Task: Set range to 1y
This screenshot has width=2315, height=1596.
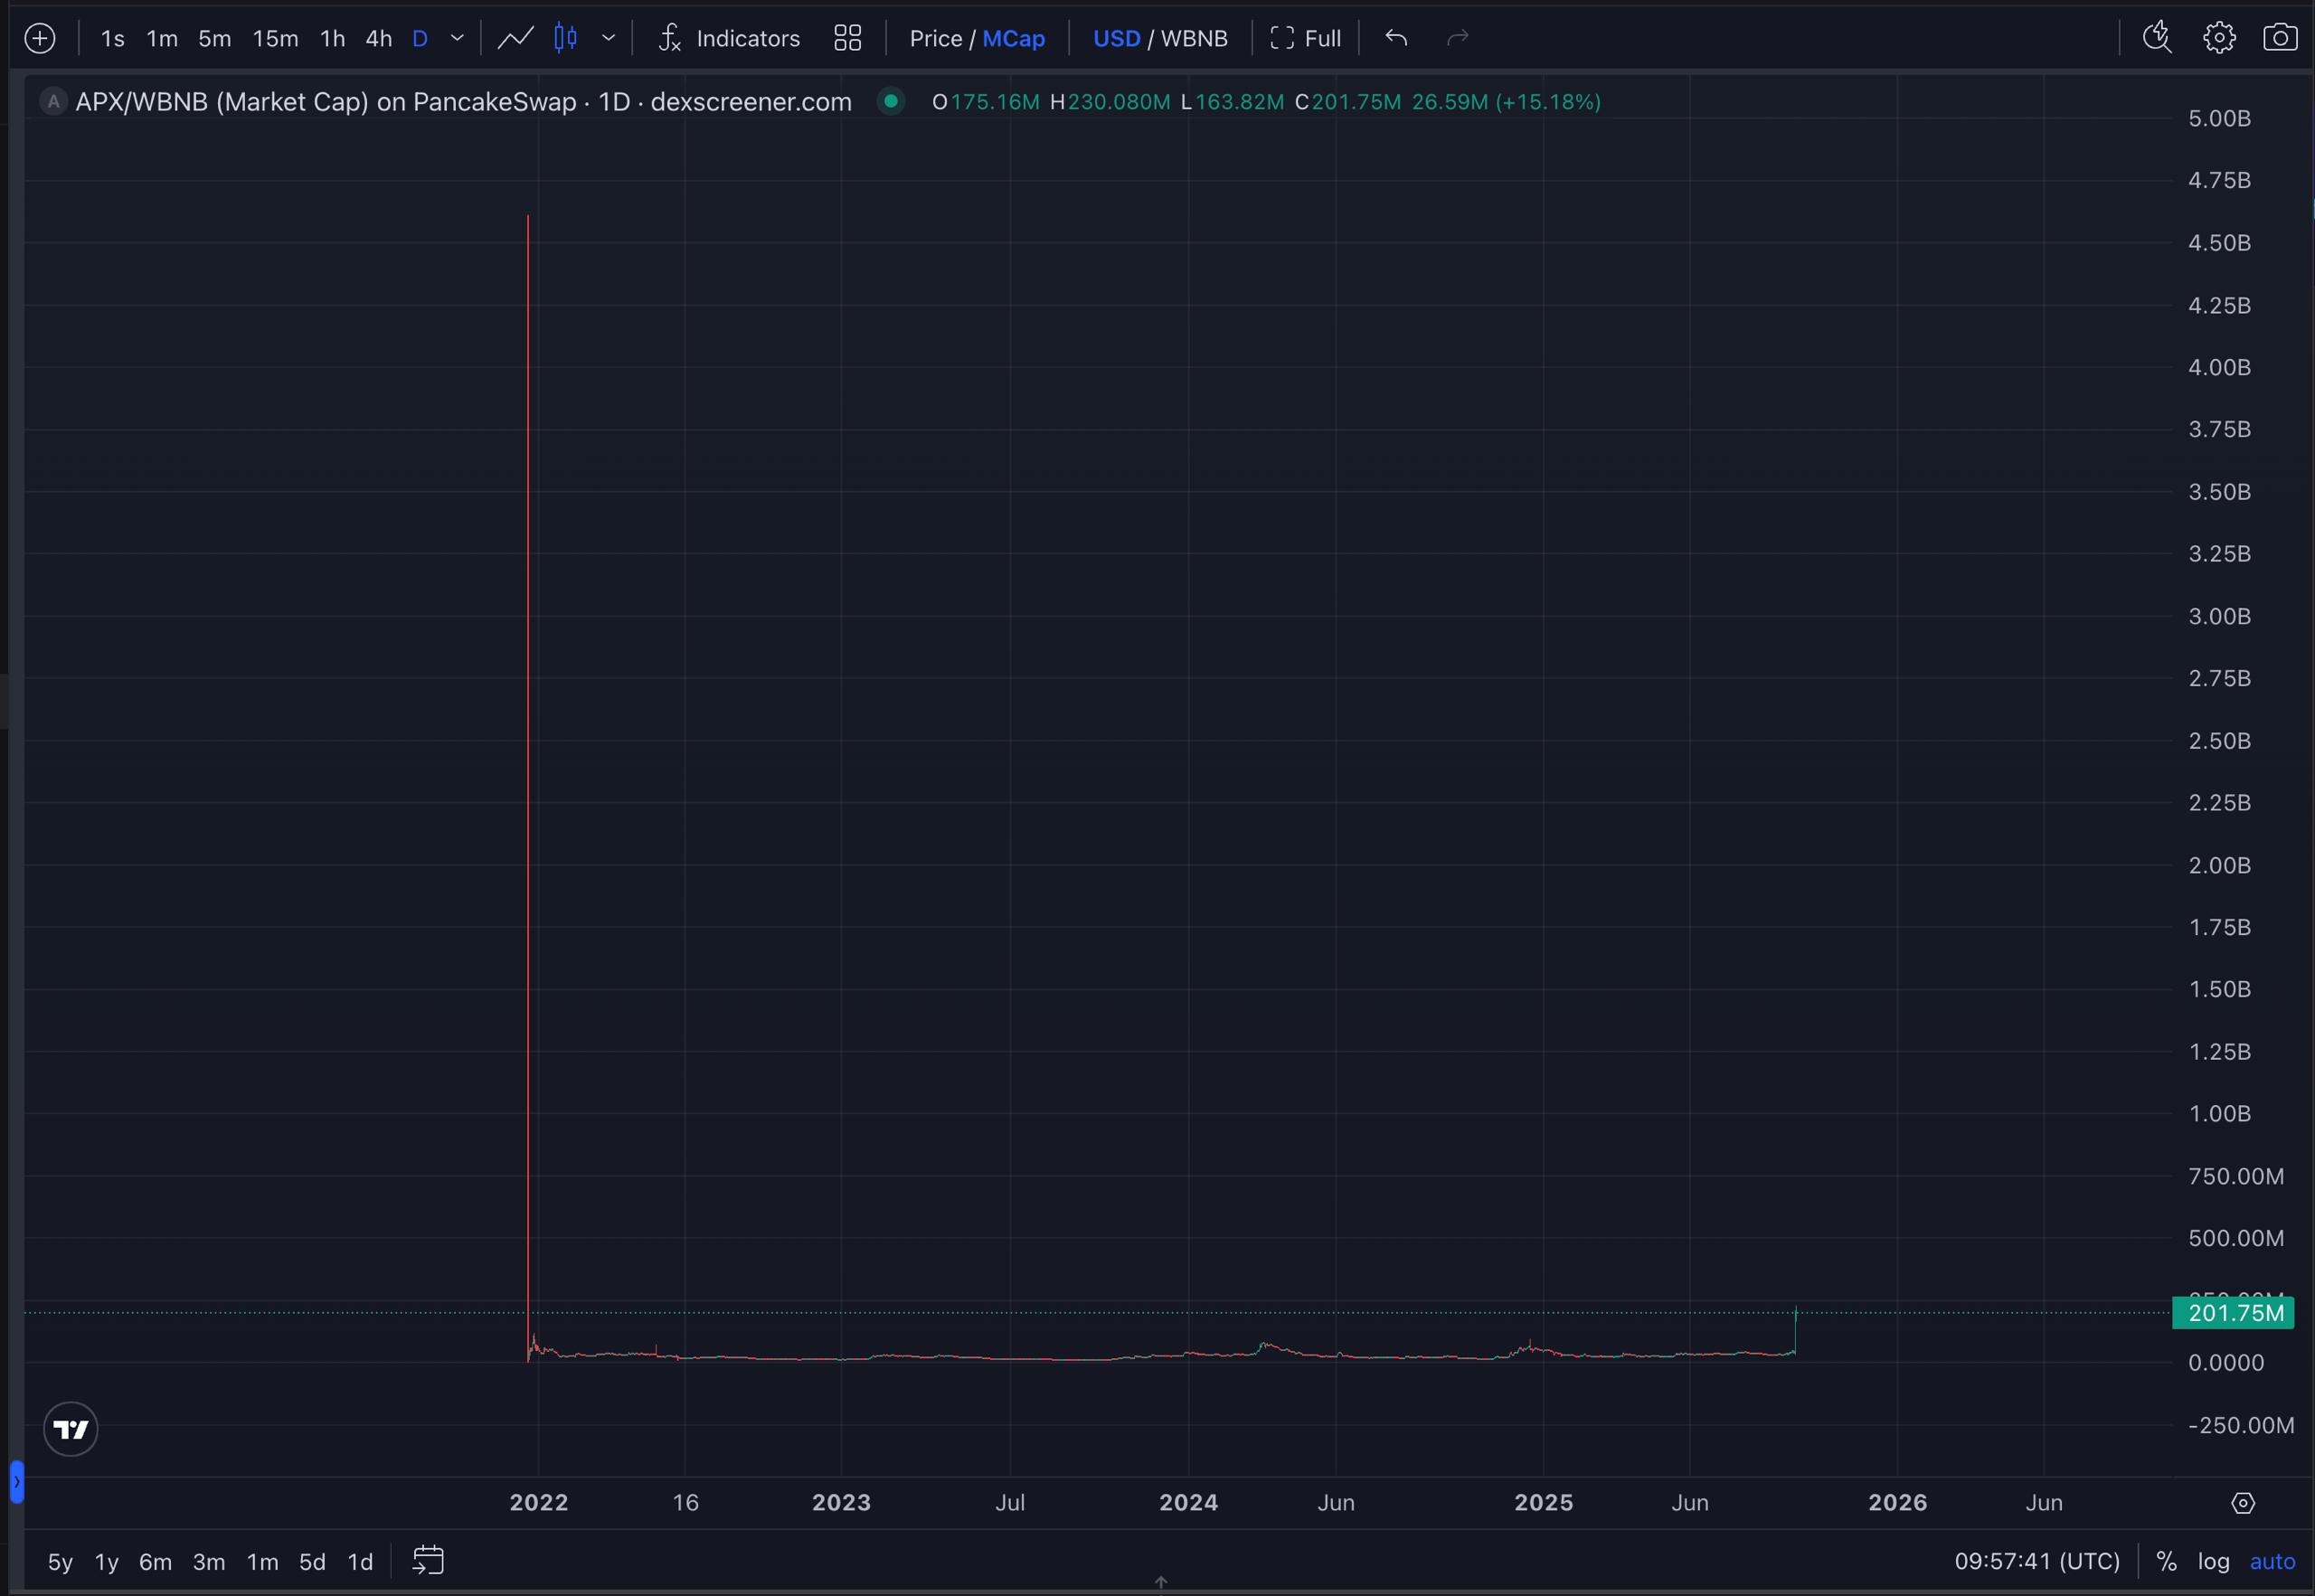Action: pos(106,1562)
